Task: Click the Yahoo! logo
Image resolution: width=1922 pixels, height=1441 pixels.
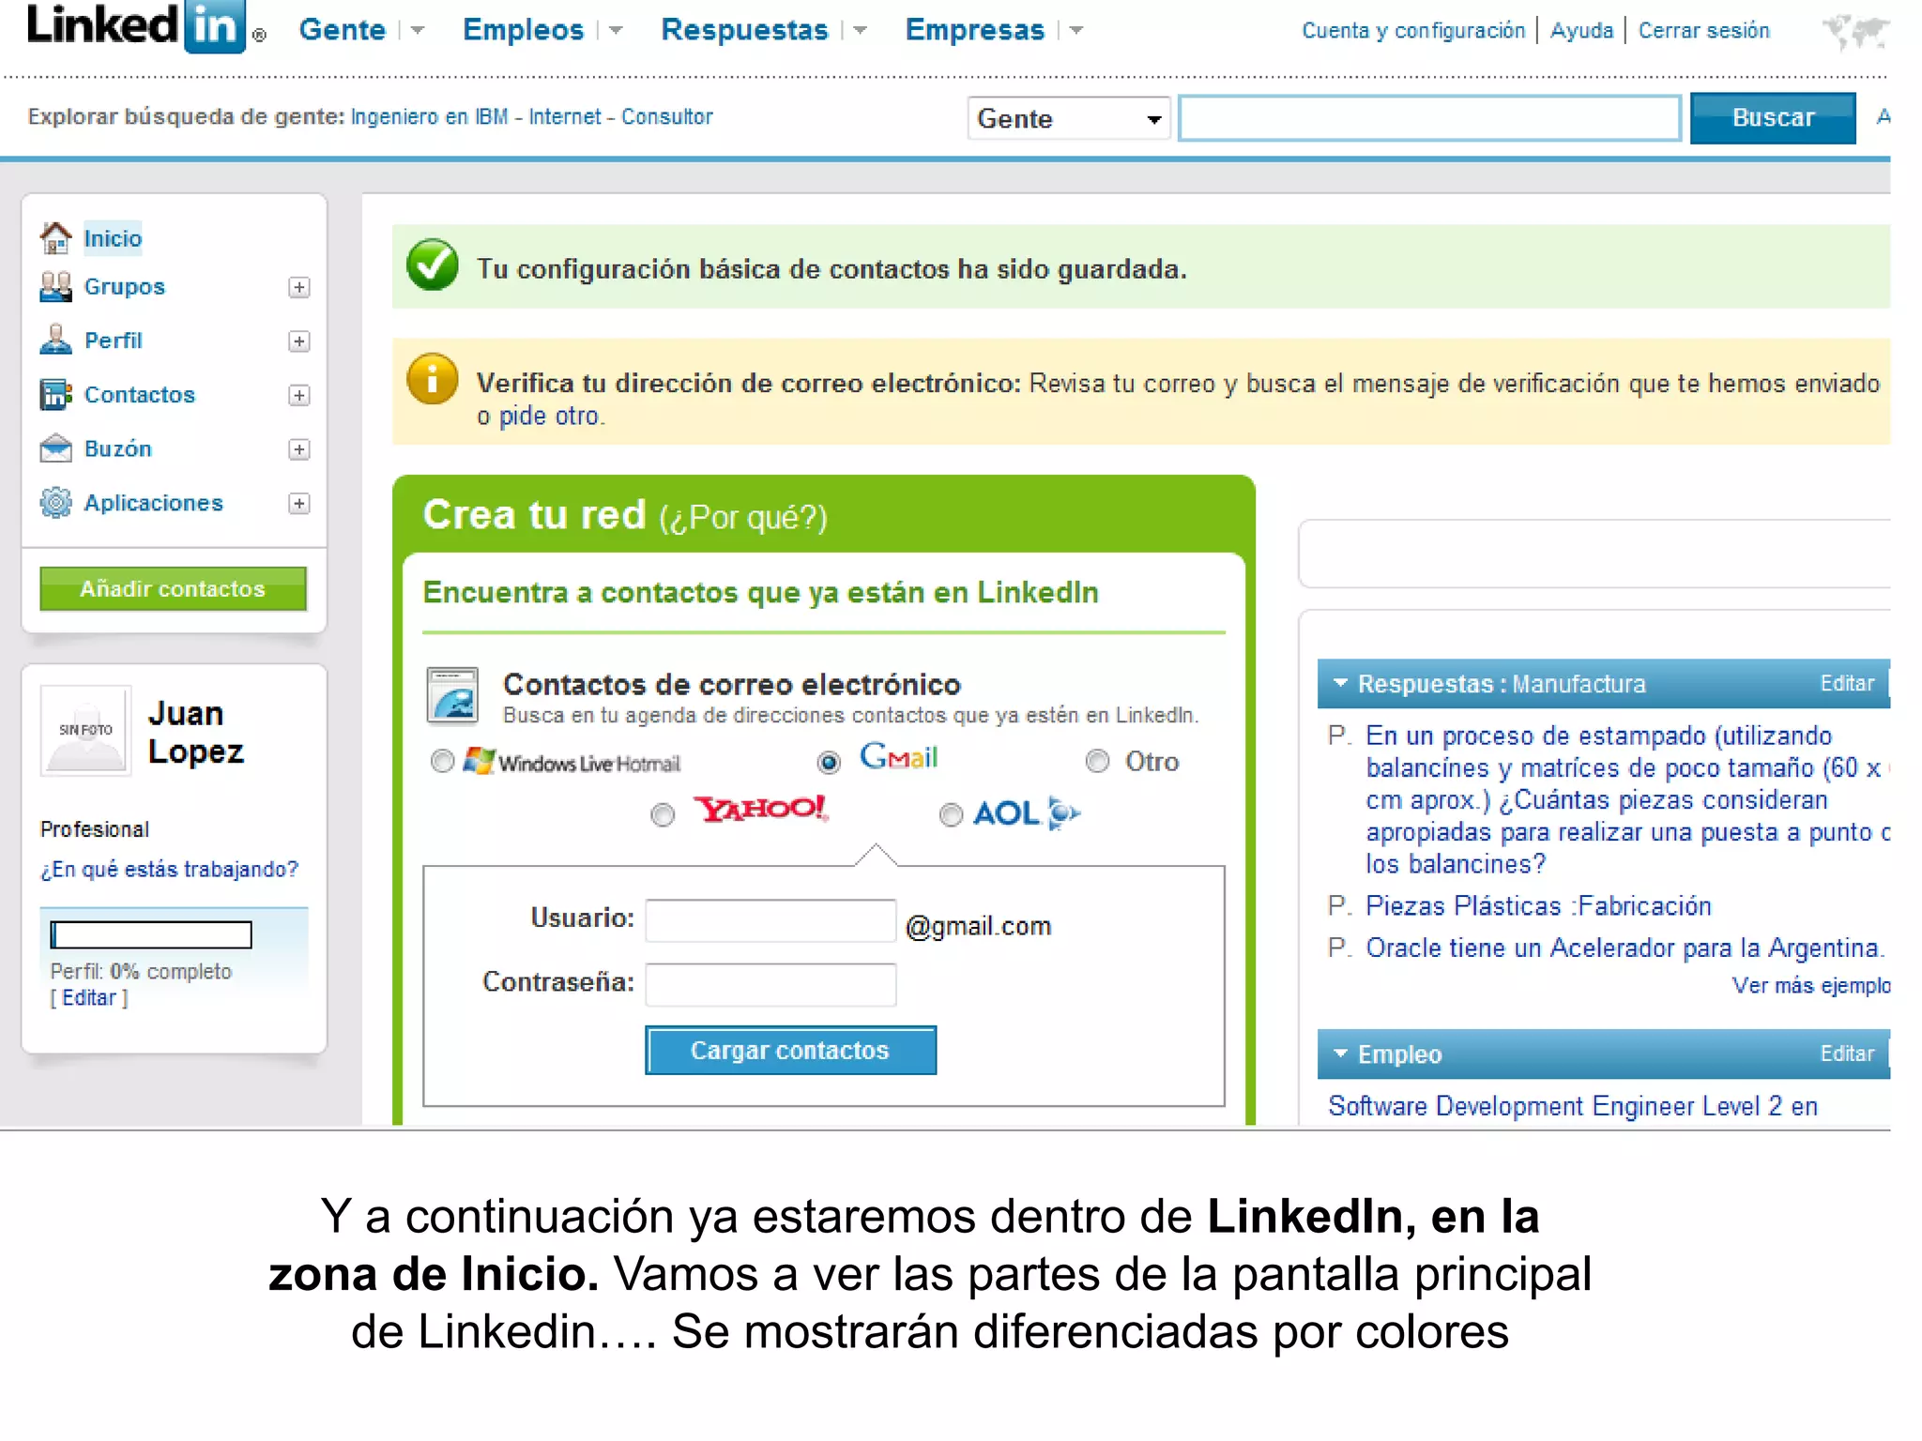Action: point(760,809)
